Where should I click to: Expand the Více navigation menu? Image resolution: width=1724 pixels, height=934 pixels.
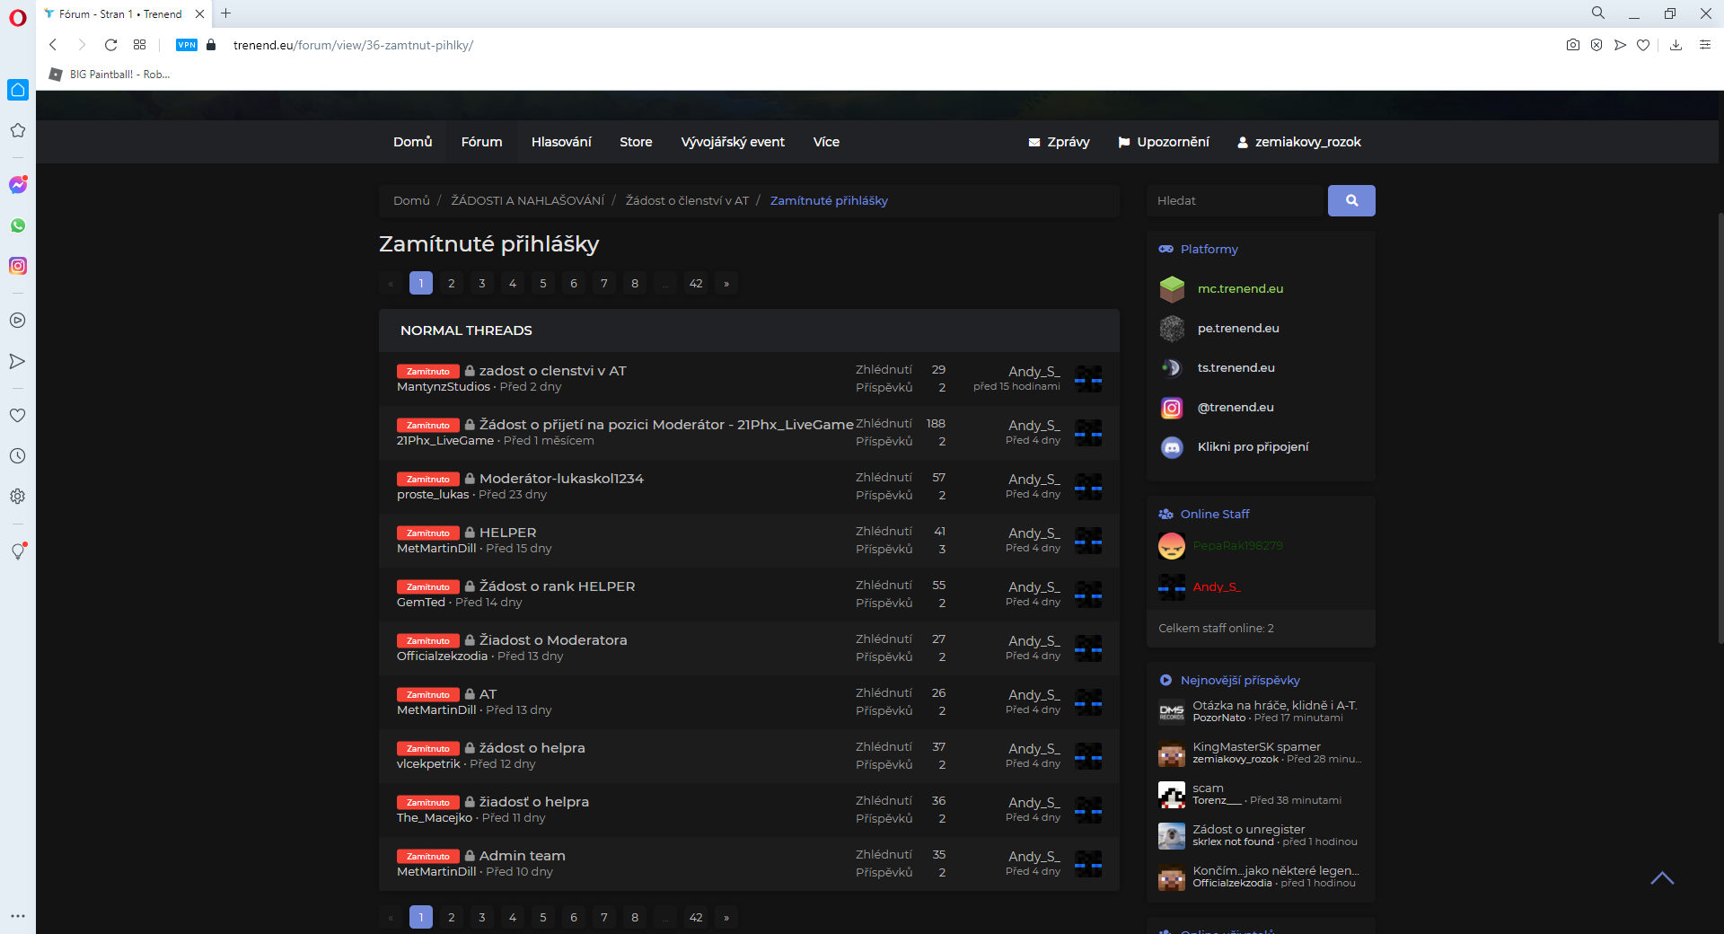coord(826,142)
